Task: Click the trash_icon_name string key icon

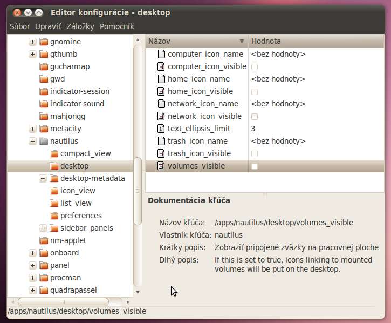Action: 161,141
